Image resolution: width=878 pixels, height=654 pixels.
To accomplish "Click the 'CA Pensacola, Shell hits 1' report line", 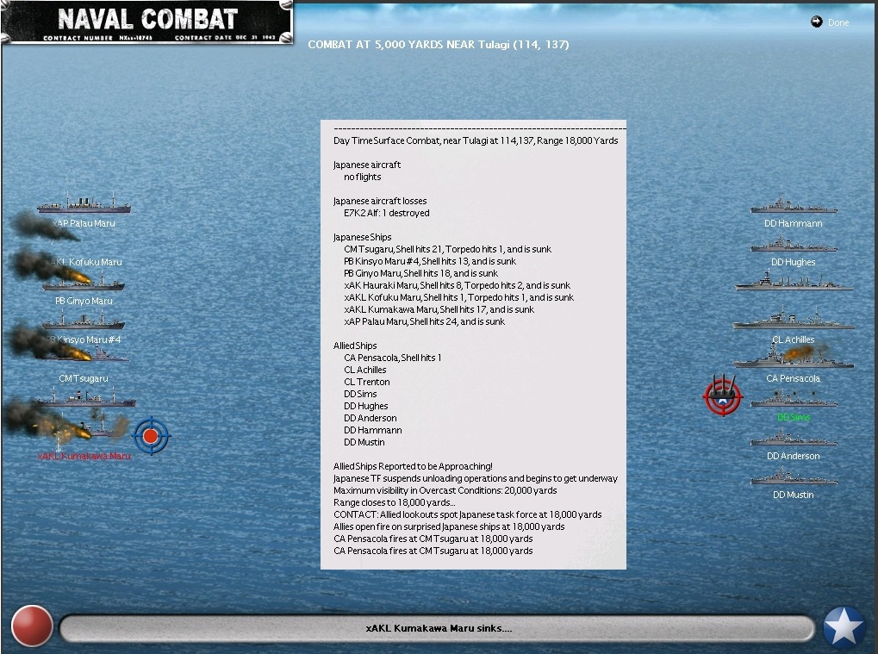I will 393,358.
